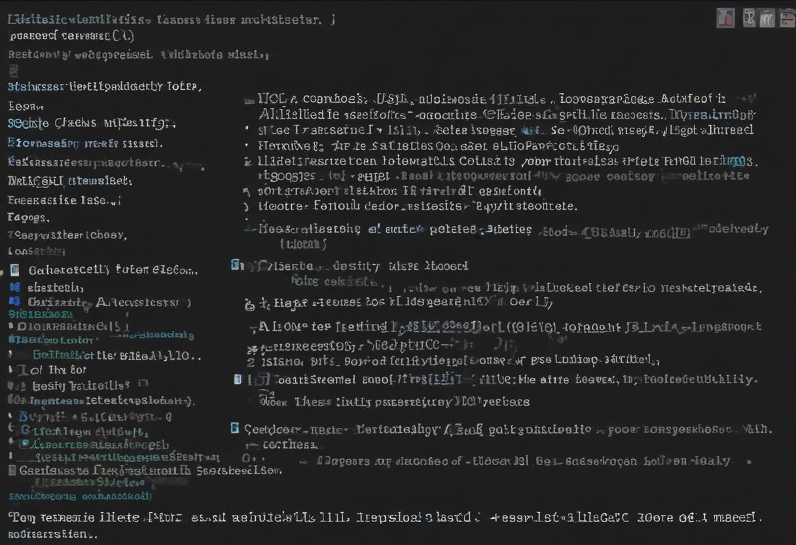Click the small purple square icon in the left sidebar
Viewport: 796px width, 545px height.
[14, 71]
